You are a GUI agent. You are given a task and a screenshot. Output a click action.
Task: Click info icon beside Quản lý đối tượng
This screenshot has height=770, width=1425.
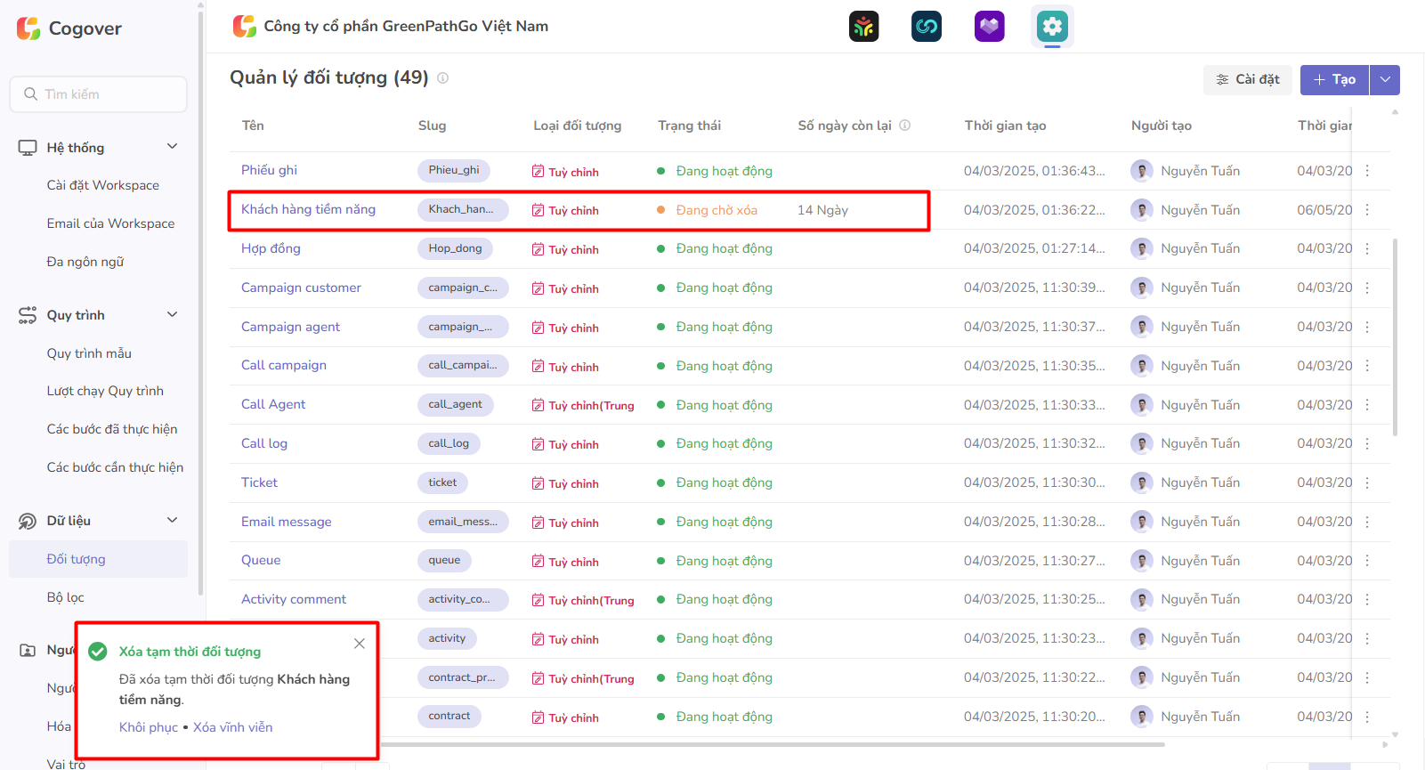pyautogui.click(x=442, y=77)
